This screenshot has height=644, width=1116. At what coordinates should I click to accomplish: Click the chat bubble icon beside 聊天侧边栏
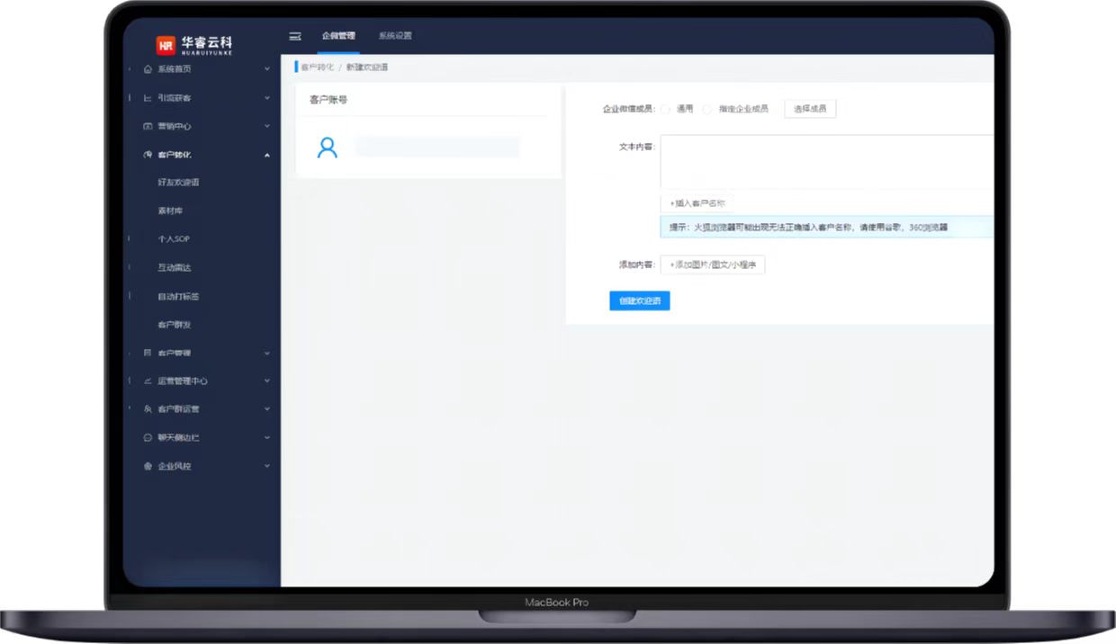click(x=148, y=438)
